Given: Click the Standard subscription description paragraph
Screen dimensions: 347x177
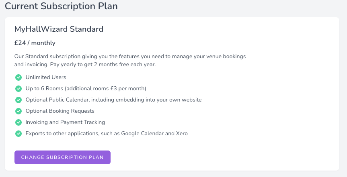Looking at the screenshot, I should click(130, 60).
